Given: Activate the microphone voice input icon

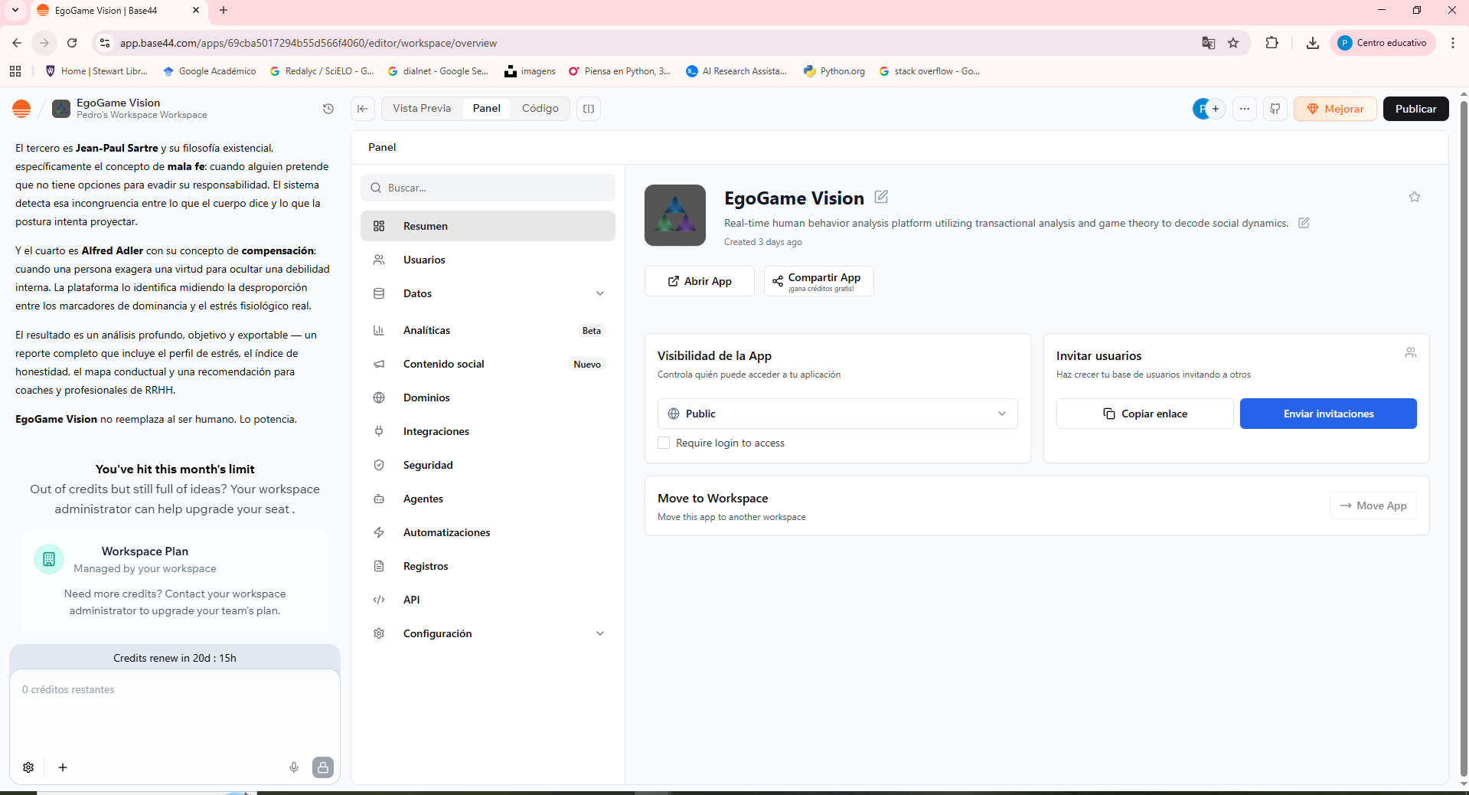Looking at the screenshot, I should coord(294,767).
